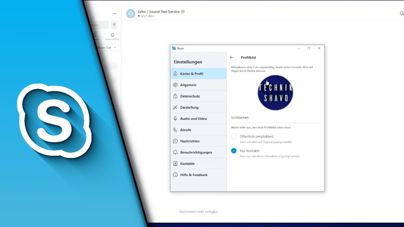
Task: Open the Nachrichten settings section
Action: 198,141
